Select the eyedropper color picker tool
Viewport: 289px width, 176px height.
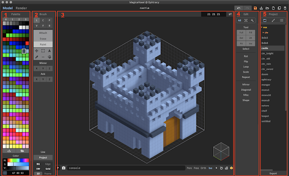(x=37, y=57)
